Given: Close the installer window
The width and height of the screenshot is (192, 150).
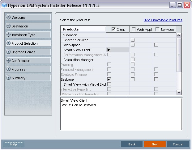Looking at the screenshot, I should point(187,5).
